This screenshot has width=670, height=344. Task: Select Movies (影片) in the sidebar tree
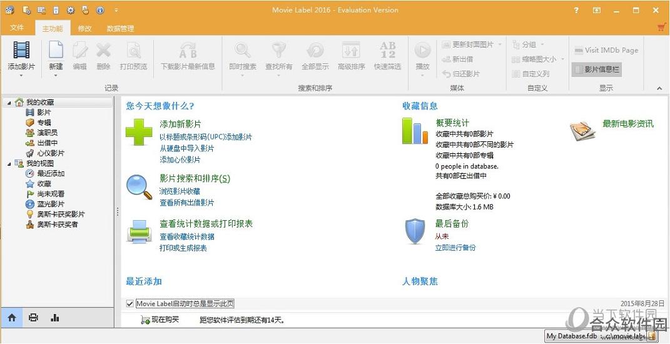point(44,113)
